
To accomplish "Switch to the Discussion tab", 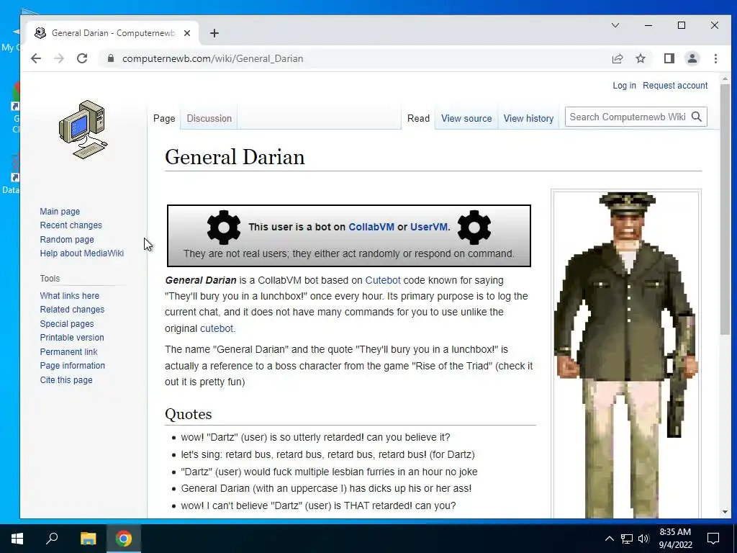I will click(209, 119).
